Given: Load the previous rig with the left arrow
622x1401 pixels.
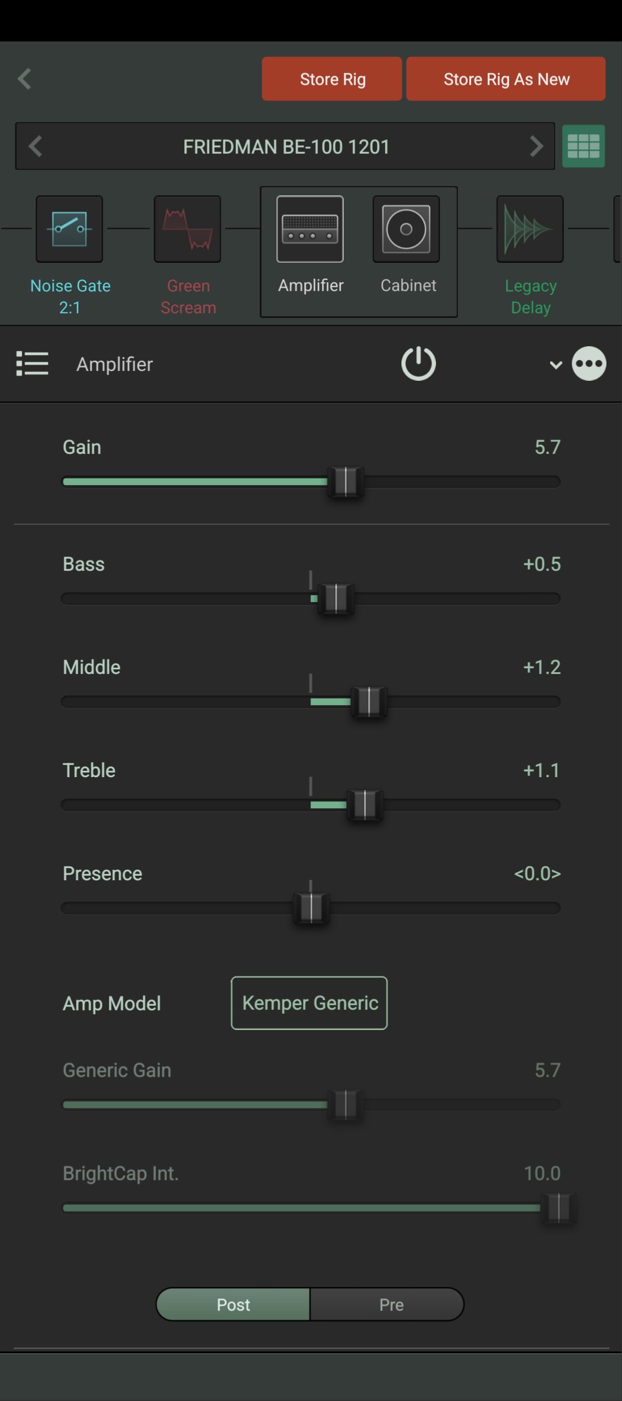Looking at the screenshot, I should coord(36,146).
